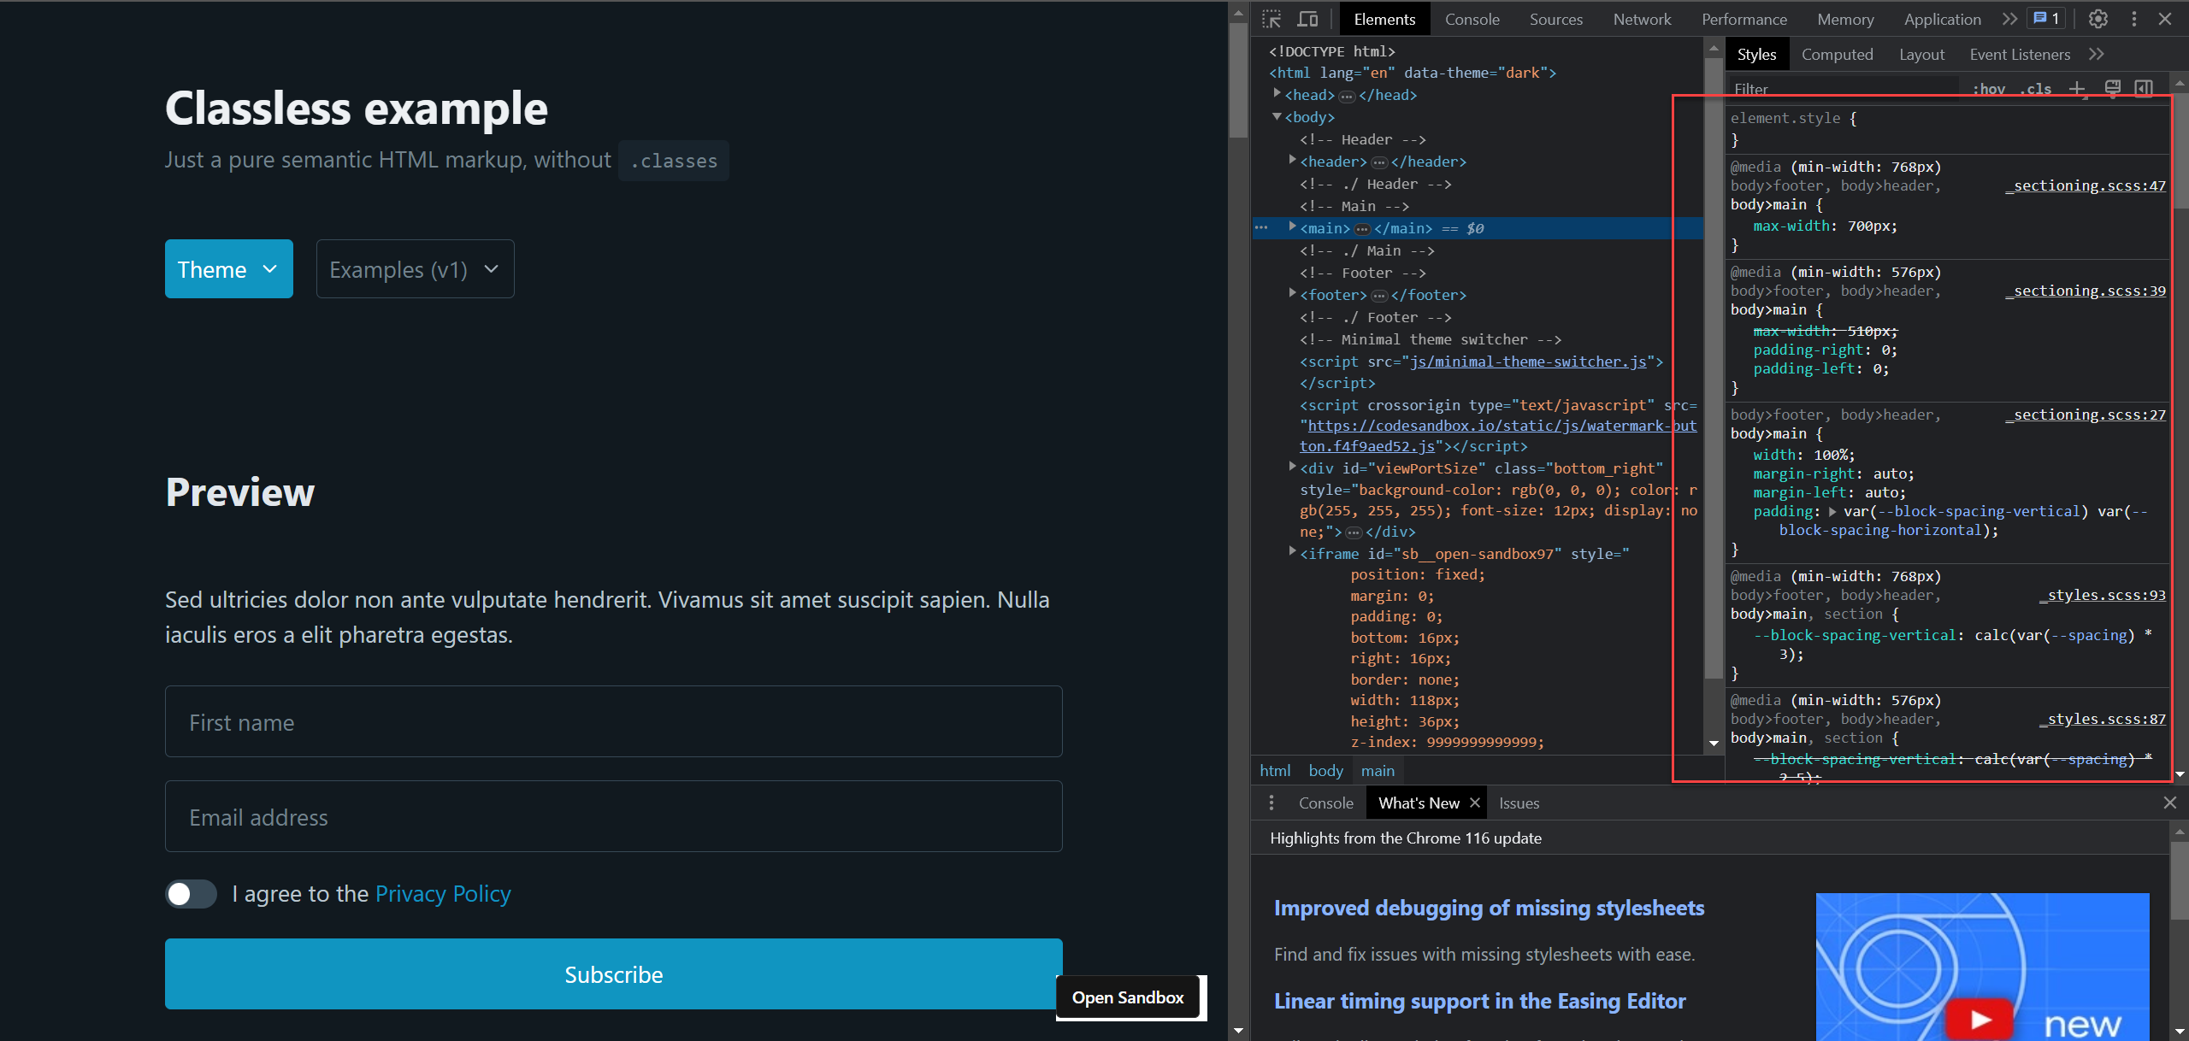Open the three-dot DevTools options menu

pyautogui.click(x=2133, y=19)
